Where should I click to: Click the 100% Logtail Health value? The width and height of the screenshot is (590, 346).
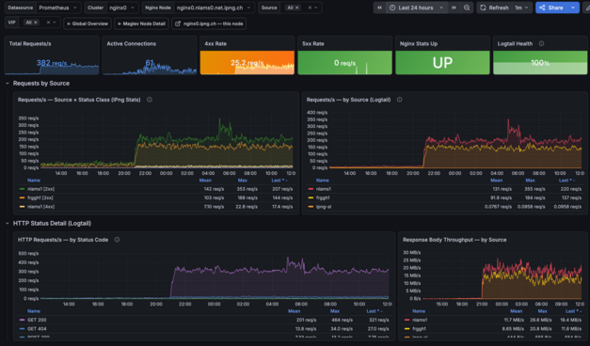[540, 63]
